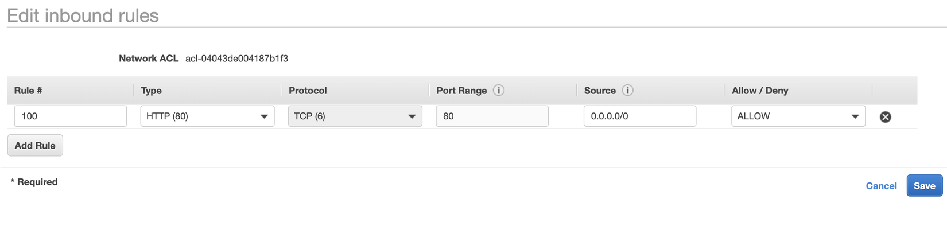
Task: Click the ACL ID acl-04043de004187b1f3
Action: point(236,59)
